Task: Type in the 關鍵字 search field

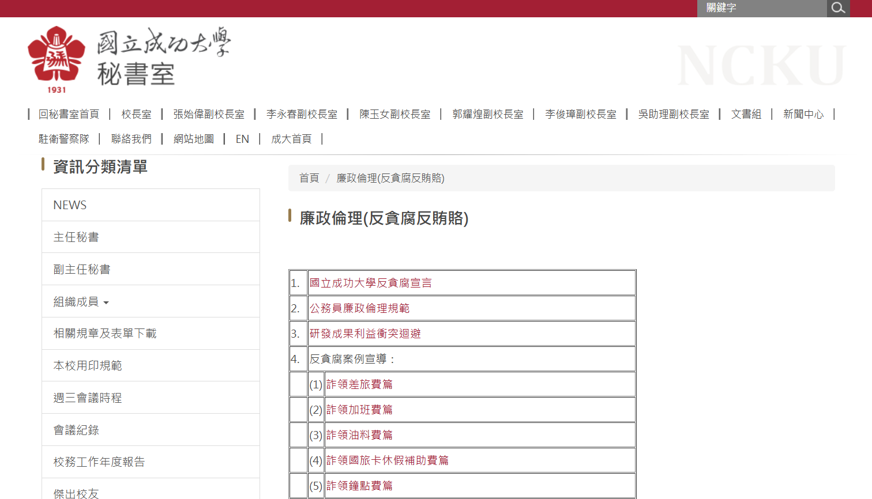Action: 761,8
